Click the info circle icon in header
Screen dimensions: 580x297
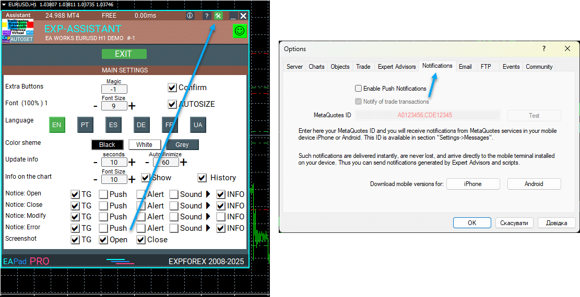(190, 16)
